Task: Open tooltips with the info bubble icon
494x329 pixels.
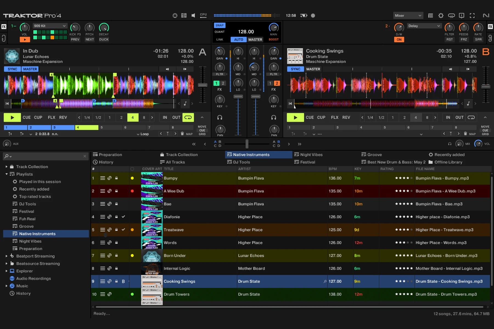Action: pos(462,16)
